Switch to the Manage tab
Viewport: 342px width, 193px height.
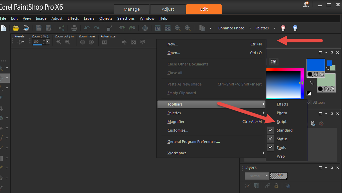click(132, 9)
